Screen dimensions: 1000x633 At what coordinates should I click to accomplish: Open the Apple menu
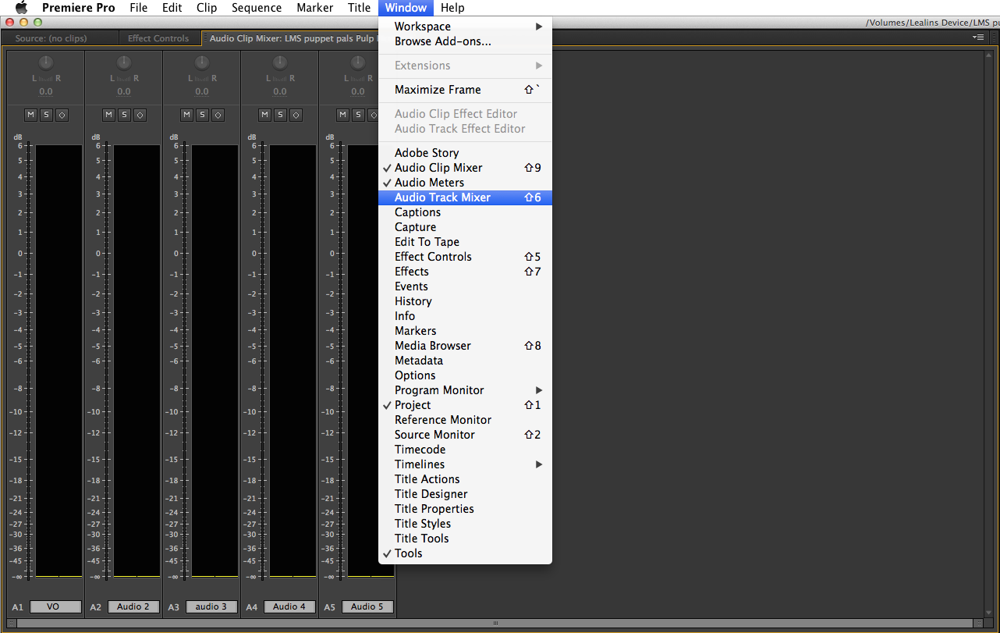tap(21, 8)
